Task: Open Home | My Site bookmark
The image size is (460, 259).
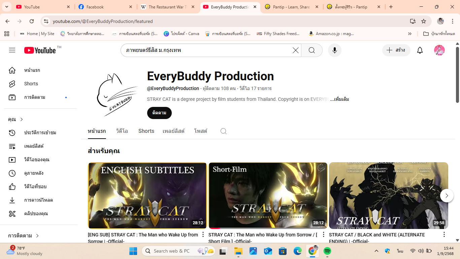Action: point(37,34)
